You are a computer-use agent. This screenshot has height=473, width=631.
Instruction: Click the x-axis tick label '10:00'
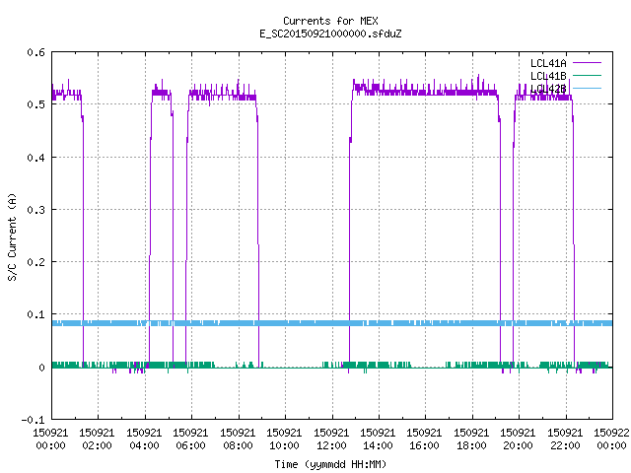[284, 445]
